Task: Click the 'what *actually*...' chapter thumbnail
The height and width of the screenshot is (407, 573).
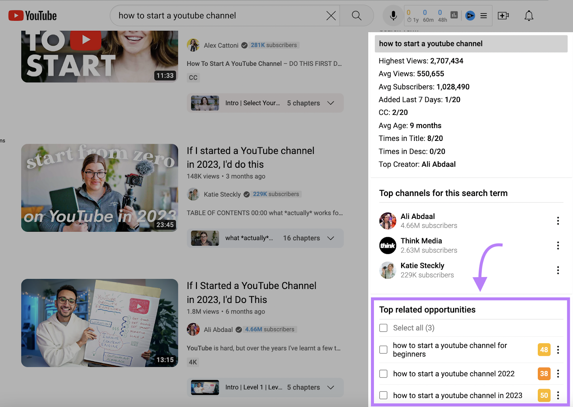Action: [205, 238]
